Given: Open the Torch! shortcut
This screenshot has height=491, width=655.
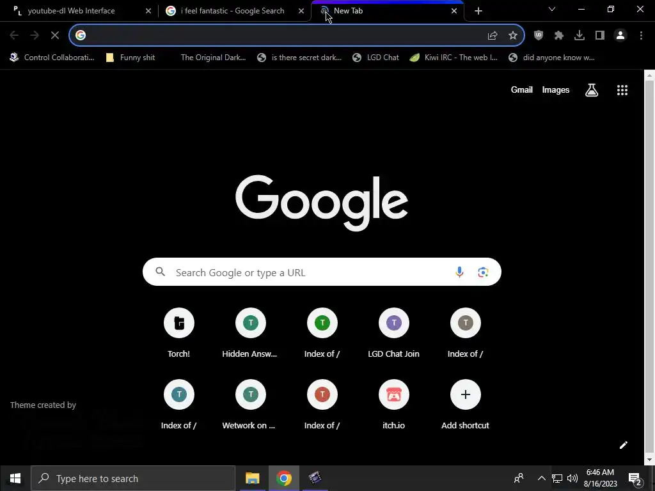Looking at the screenshot, I should (179, 333).
